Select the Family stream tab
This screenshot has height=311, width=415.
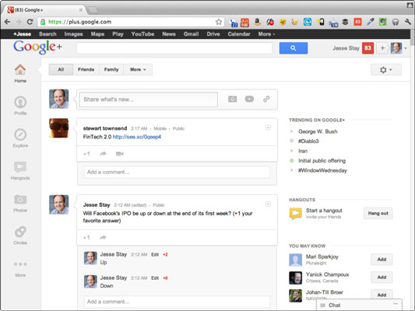click(x=111, y=69)
